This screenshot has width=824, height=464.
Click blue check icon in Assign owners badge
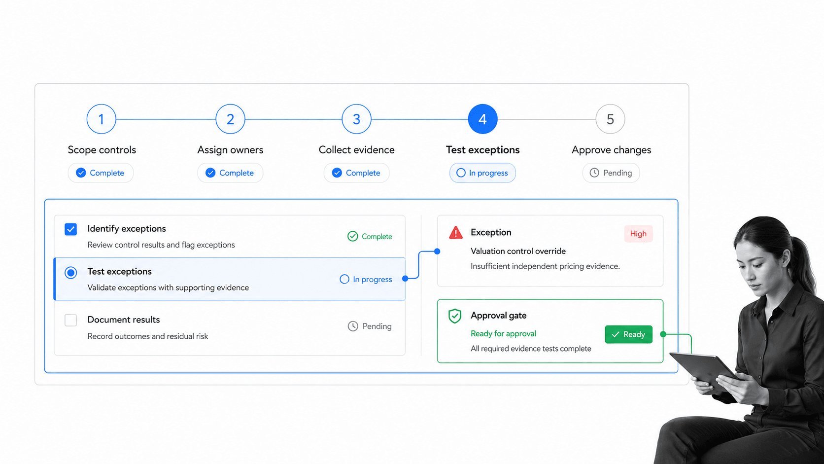[210, 173]
